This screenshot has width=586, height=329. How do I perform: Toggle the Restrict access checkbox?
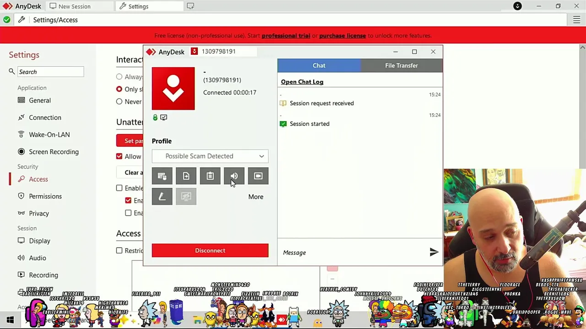click(119, 250)
